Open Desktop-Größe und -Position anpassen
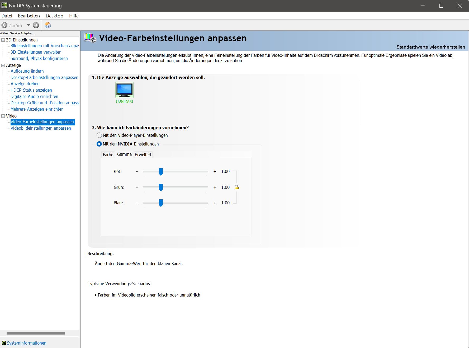The height and width of the screenshot is (348, 469). [x=45, y=103]
